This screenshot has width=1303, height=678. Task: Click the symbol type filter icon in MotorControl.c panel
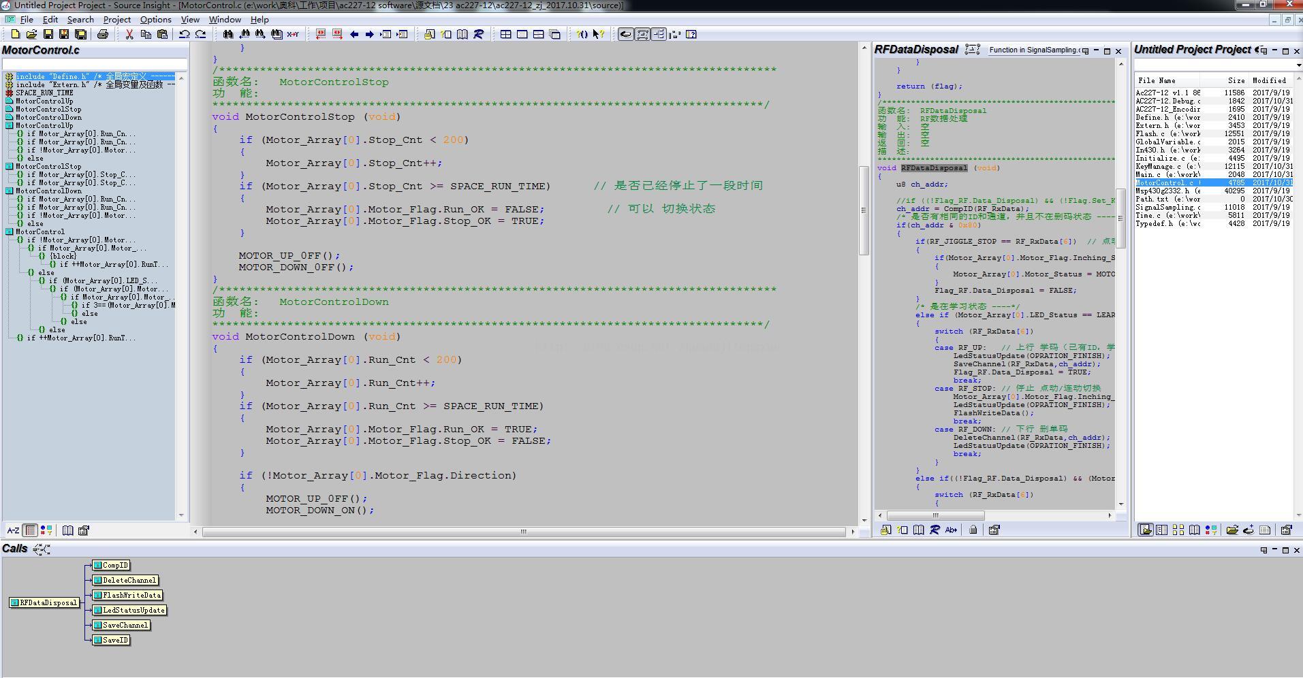click(46, 530)
